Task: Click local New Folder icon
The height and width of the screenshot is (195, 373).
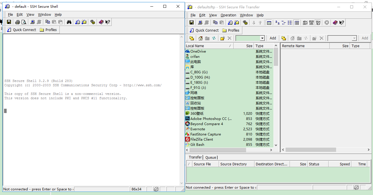Action: pyautogui.click(x=222, y=38)
